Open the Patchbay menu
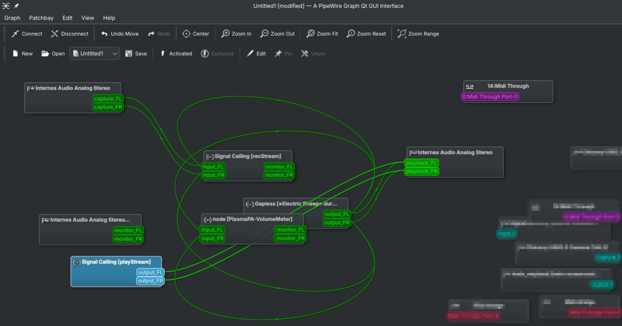 [x=41, y=18]
